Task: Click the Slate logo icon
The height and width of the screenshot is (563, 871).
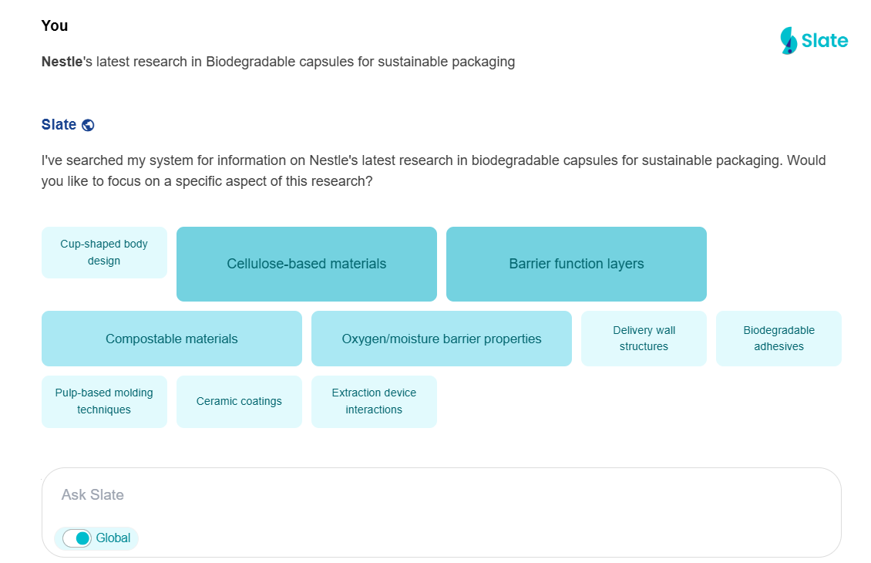Action: [x=788, y=41]
